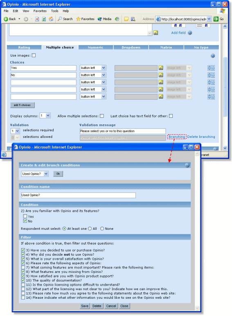
Task: Click the Delete branching link
Action: 201,137
